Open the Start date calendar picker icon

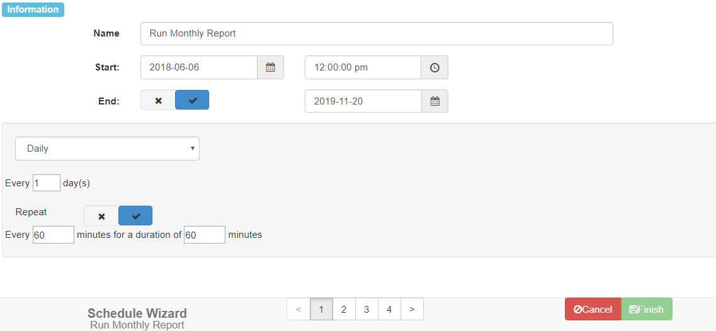click(x=270, y=67)
